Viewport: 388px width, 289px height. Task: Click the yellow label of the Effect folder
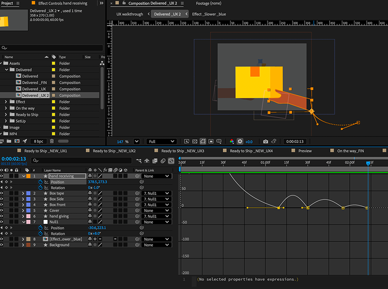tap(54, 101)
